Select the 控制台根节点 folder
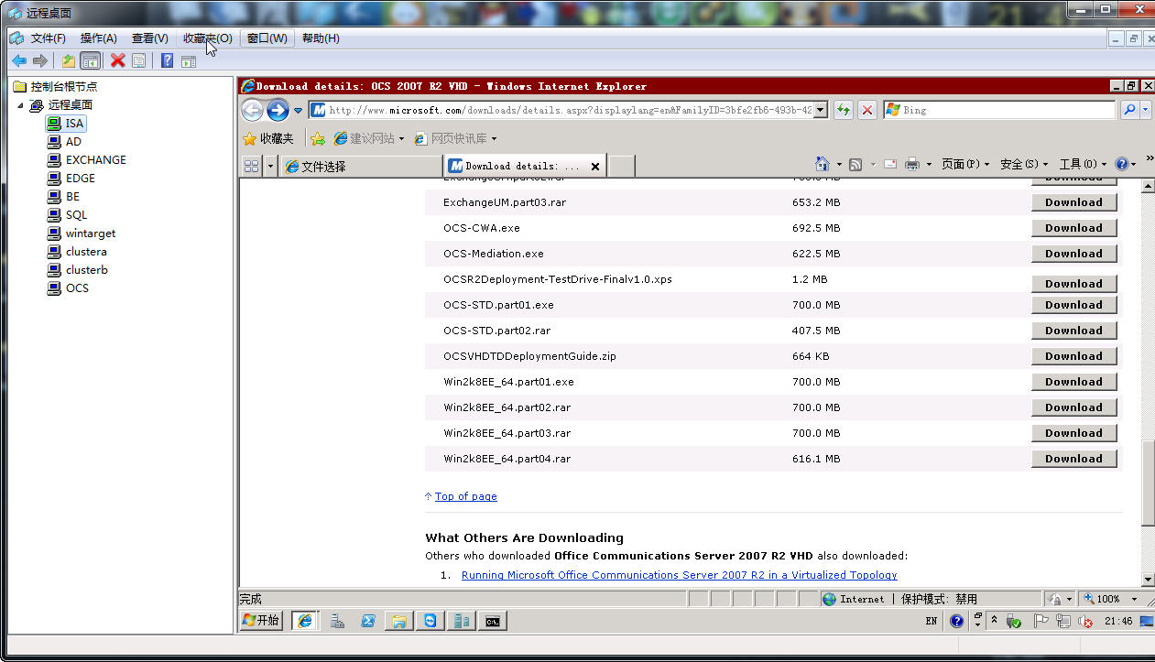This screenshot has width=1155, height=662. click(63, 87)
